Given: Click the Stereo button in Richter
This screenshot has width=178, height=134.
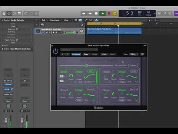Looking at the screenshot, I should tap(133, 66).
